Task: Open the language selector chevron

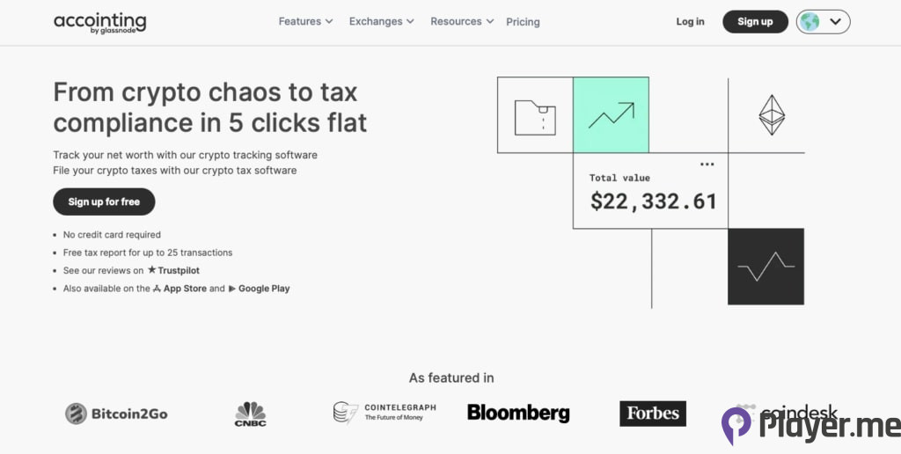Action: [835, 22]
